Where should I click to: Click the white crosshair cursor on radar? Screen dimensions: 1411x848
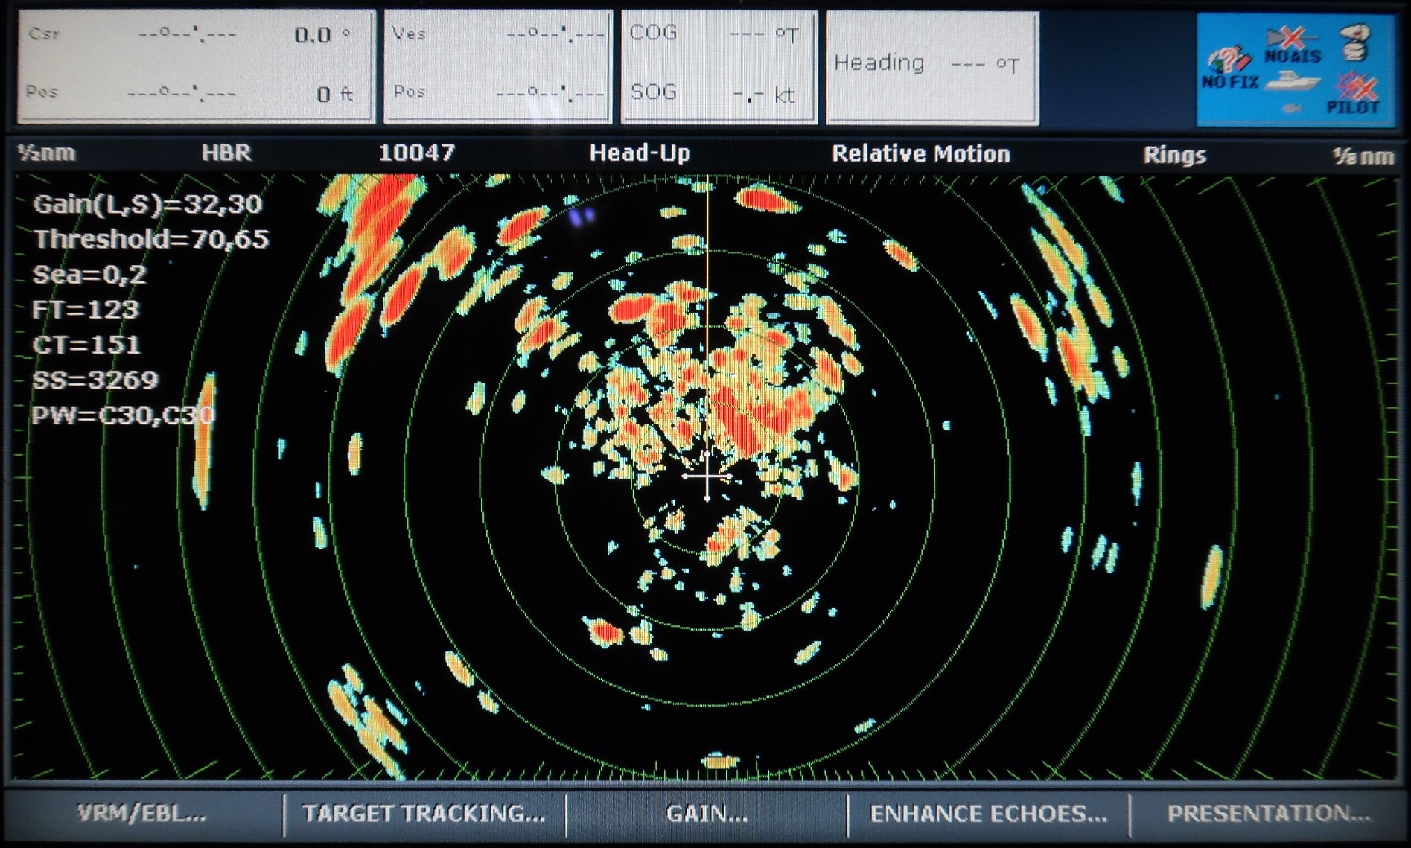[707, 476]
